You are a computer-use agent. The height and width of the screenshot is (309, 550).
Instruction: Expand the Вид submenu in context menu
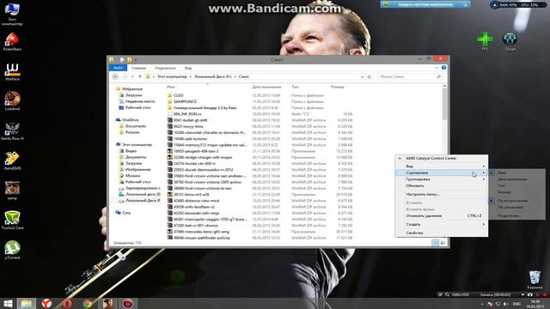pyautogui.click(x=441, y=166)
